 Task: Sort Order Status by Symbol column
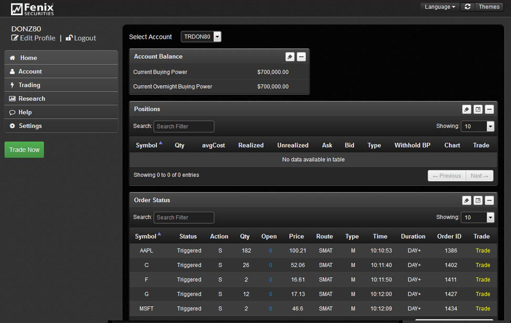pyautogui.click(x=148, y=236)
